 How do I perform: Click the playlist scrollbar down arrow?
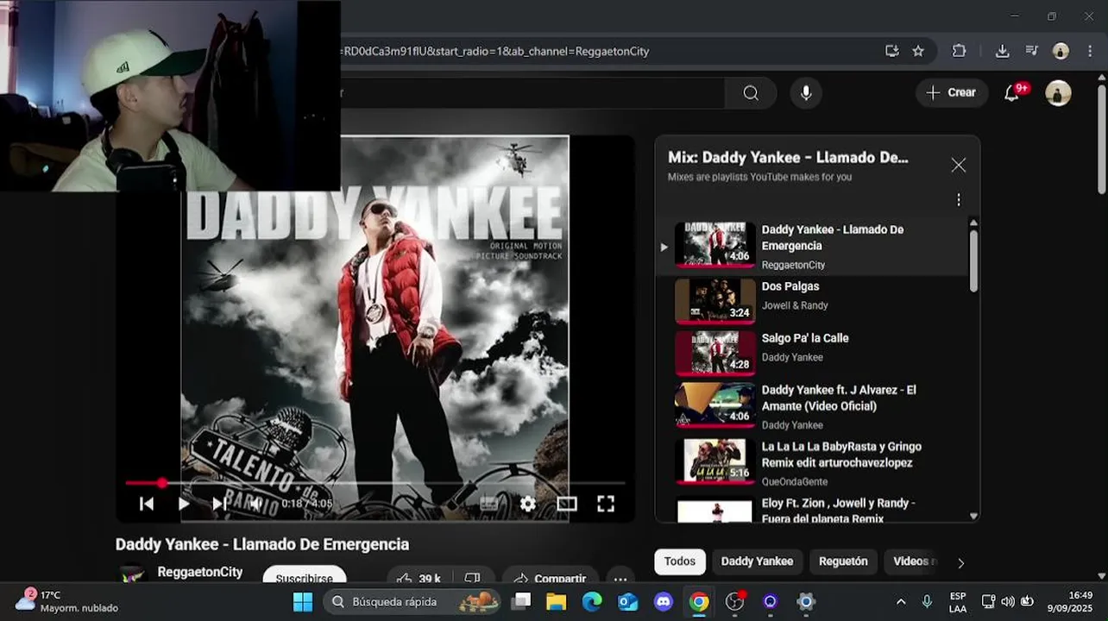point(974,516)
